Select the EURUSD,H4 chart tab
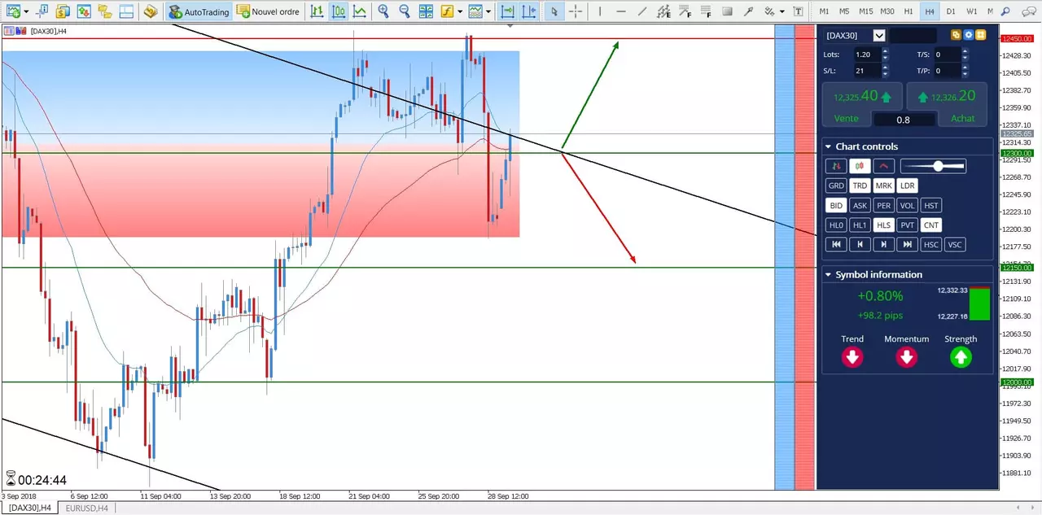 pos(86,508)
